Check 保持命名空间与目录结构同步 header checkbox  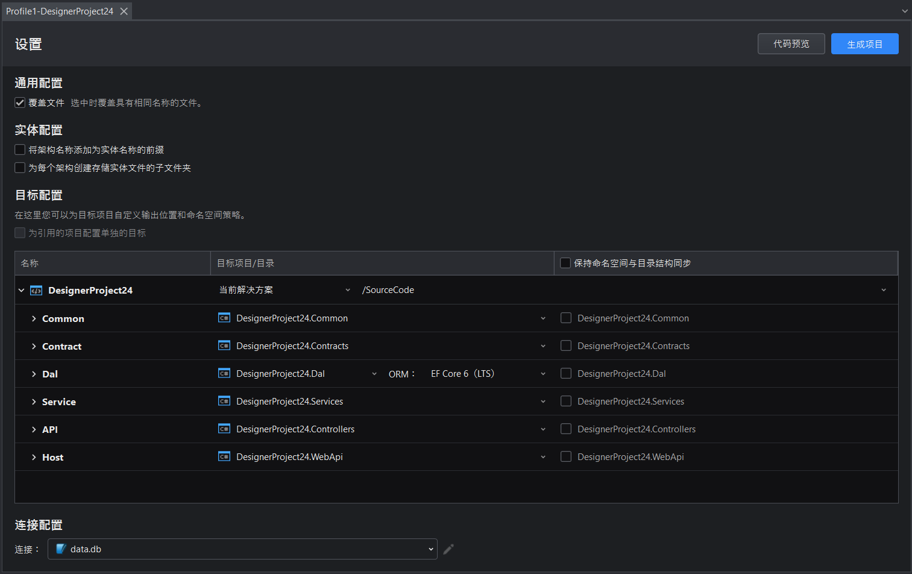tap(565, 263)
